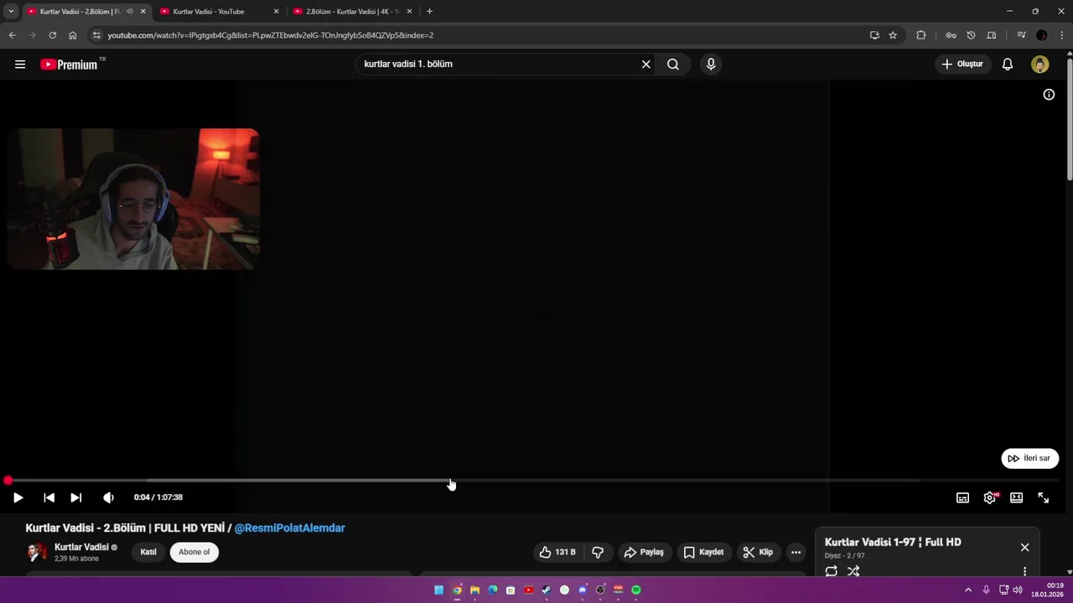Image resolution: width=1073 pixels, height=603 pixels.
Task: Close the Kurtlar Vadisi 1-97 playlist panel
Action: point(1024,547)
